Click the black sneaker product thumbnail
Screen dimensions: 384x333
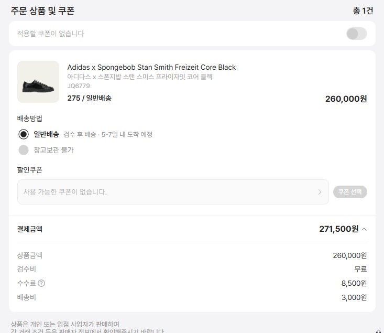(38, 82)
